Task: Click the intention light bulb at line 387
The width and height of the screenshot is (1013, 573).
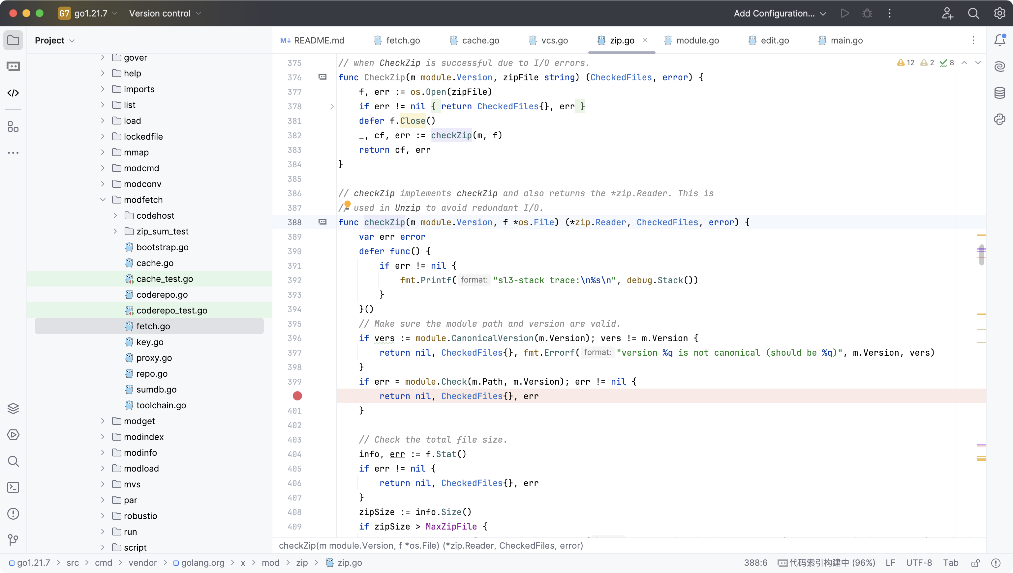Action: pyautogui.click(x=348, y=204)
